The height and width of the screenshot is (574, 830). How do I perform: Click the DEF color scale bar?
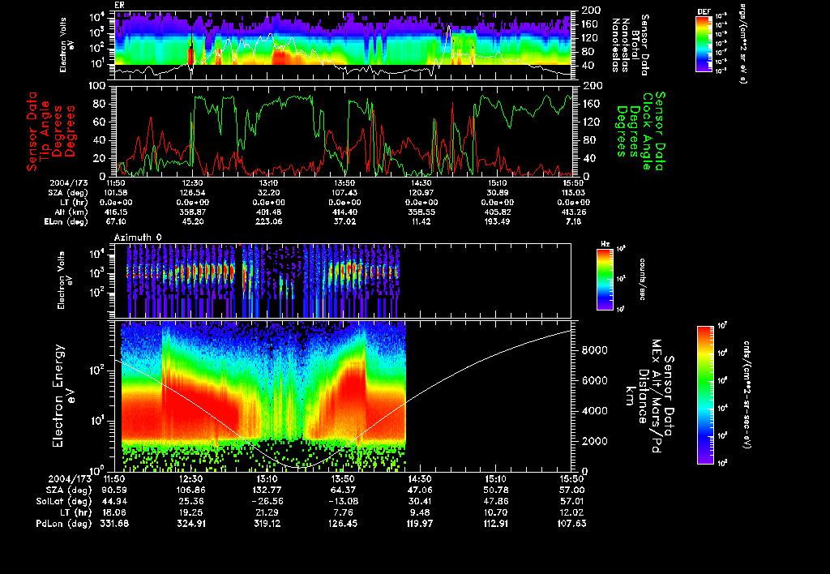(x=704, y=44)
